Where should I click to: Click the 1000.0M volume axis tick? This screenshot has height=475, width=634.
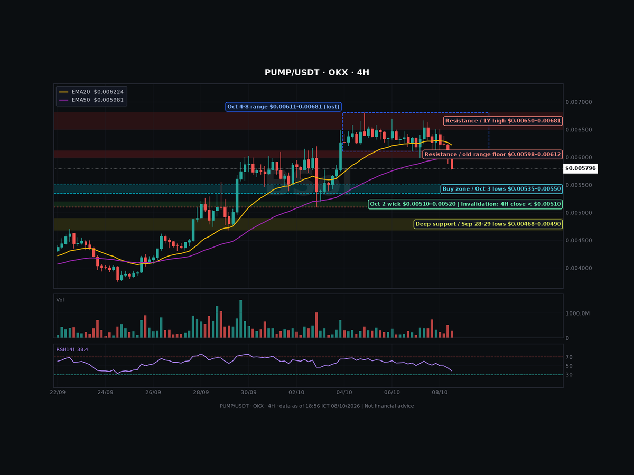[576, 313]
